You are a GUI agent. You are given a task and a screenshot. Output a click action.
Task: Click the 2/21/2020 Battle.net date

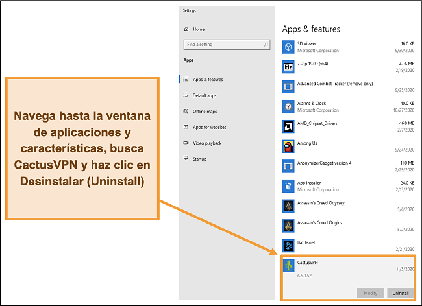point(404,249)
